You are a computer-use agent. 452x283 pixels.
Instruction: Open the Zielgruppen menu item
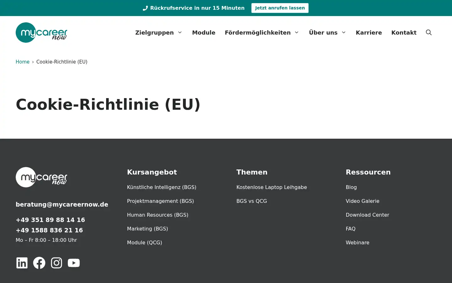154,32
